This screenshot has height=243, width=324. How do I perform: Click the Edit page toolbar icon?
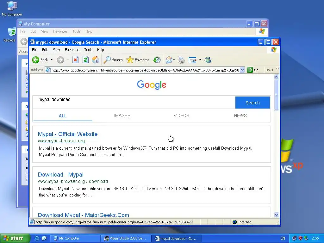coord(193,60)
